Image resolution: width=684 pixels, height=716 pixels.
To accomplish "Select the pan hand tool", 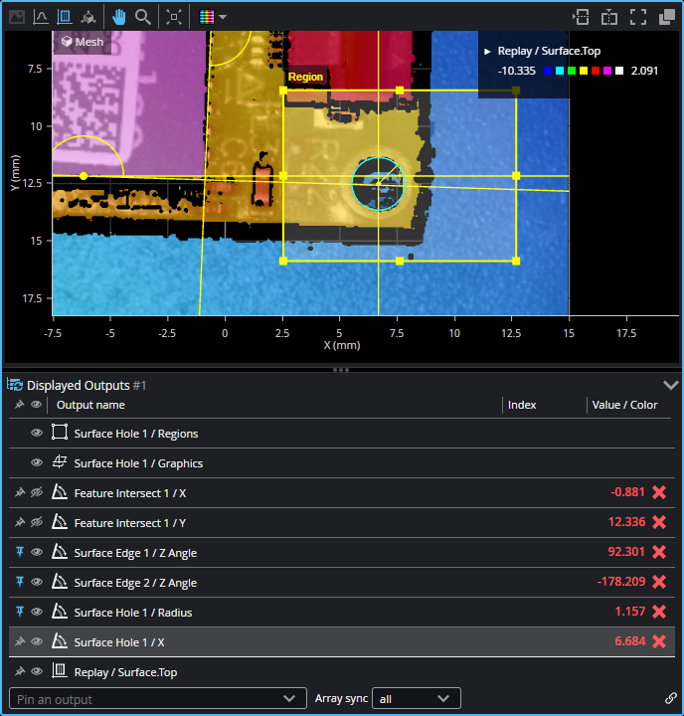I will pyautogui.click(x=119, y=17).
